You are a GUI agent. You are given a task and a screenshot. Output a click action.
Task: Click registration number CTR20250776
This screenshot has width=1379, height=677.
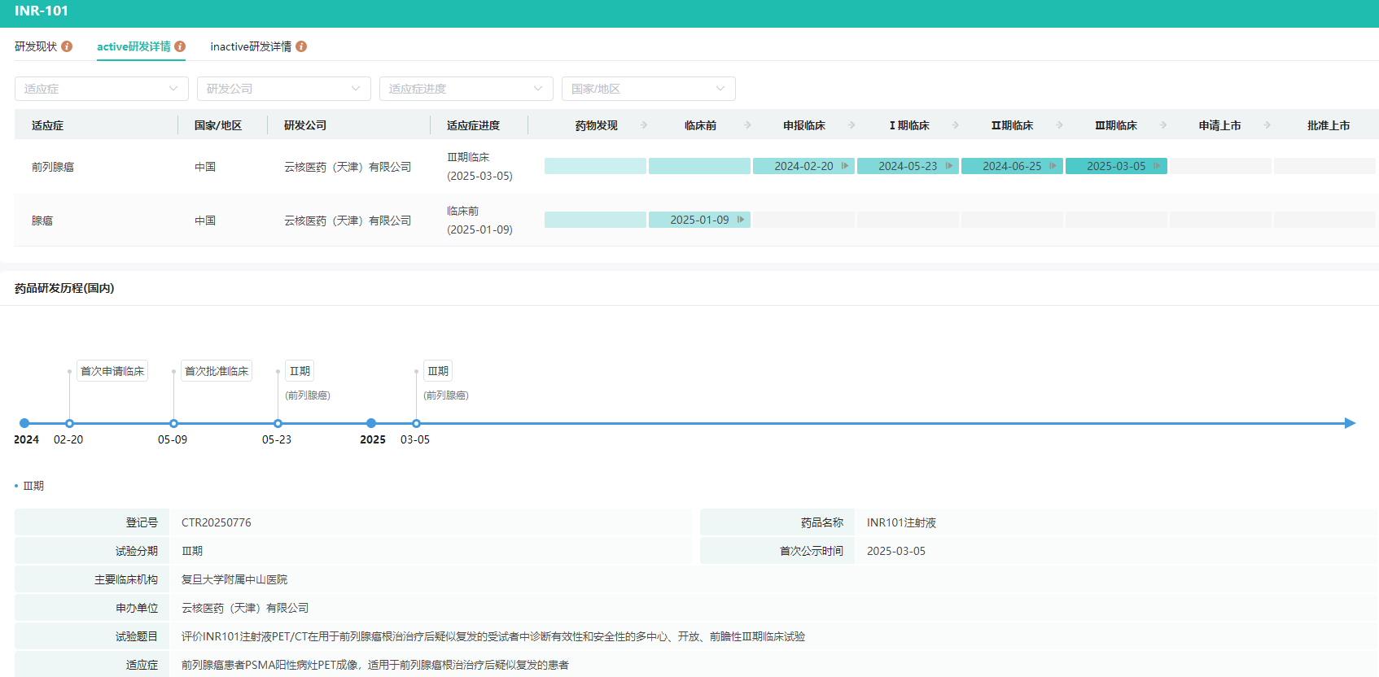tap(217, 522)
